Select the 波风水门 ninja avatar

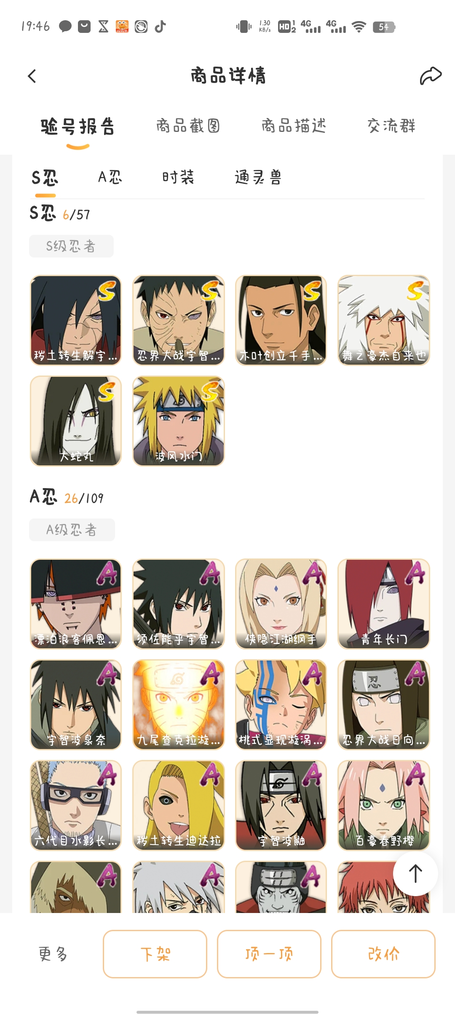click(179, 421)
